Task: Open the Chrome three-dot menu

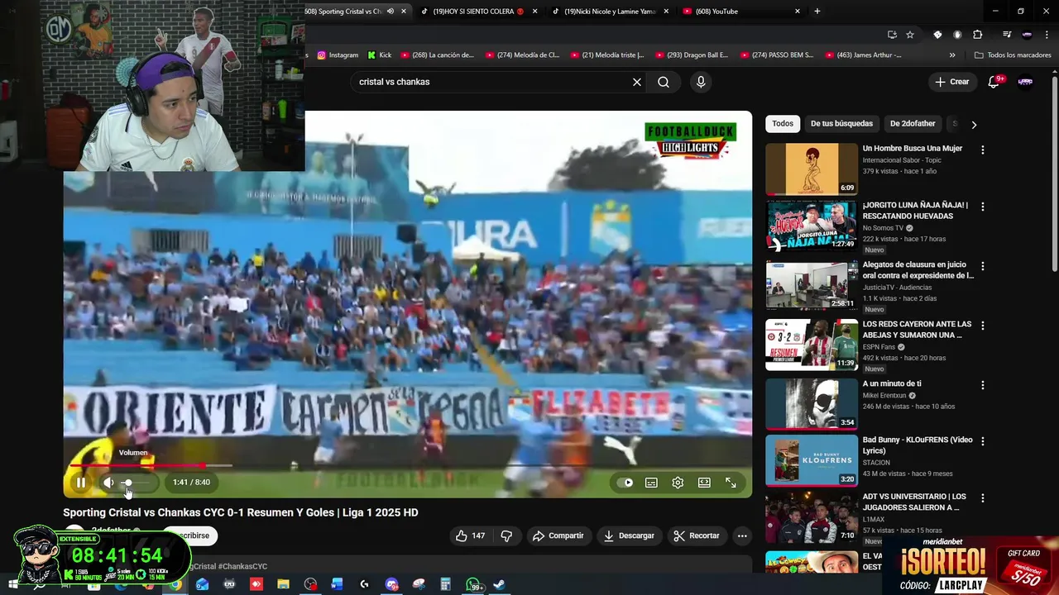Action: click(1047, 35)
